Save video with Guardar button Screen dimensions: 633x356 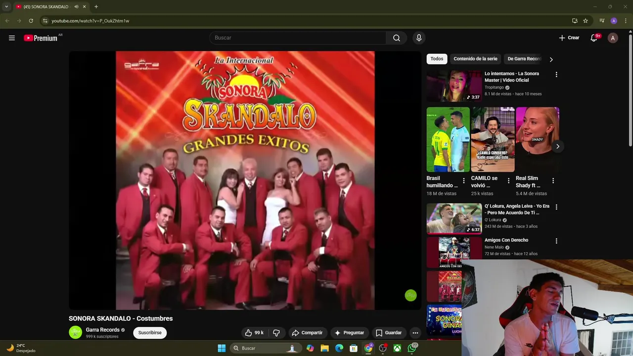point(389,333)
